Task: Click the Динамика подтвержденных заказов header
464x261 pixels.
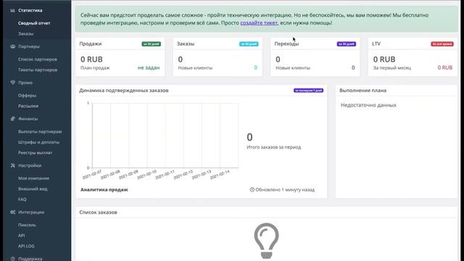Action: pyautogui.click(x=124, y=91)
